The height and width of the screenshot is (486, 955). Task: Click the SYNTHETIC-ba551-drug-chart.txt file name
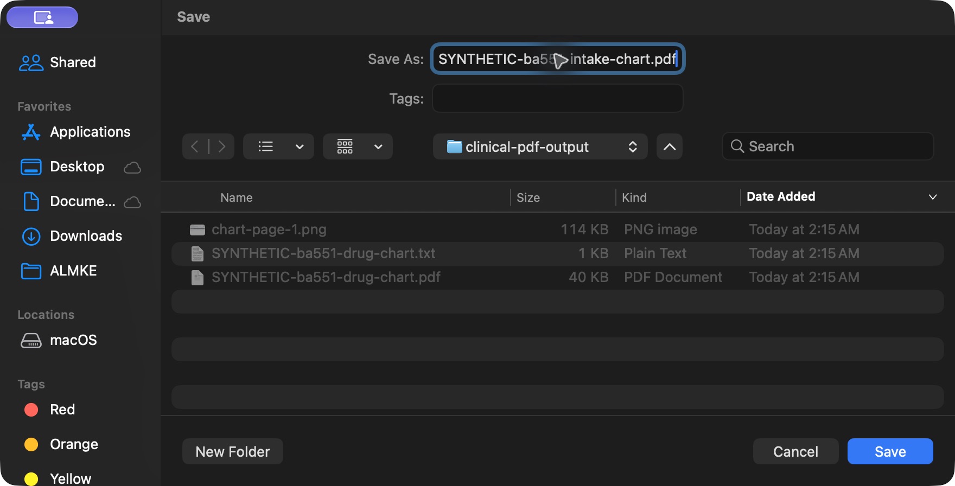coord(323,253)
